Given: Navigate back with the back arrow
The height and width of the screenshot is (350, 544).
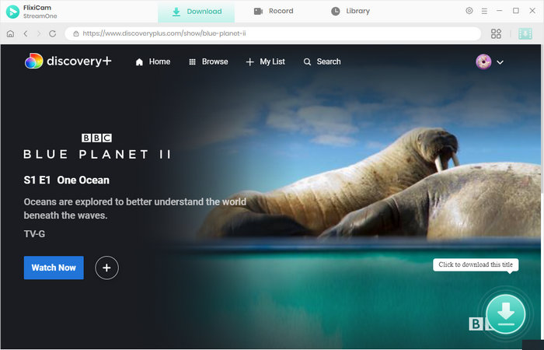Looking at the screenshot, I should tap(26, 33).
